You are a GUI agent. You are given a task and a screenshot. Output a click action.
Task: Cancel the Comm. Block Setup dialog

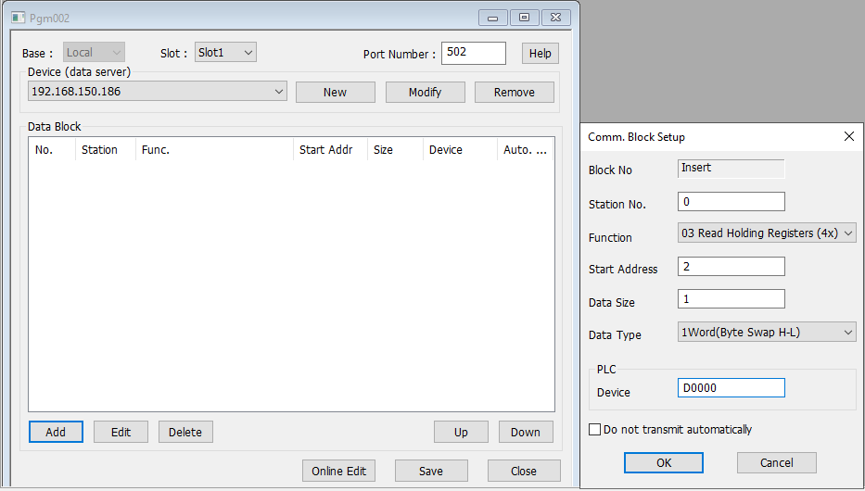pos(777,463)
